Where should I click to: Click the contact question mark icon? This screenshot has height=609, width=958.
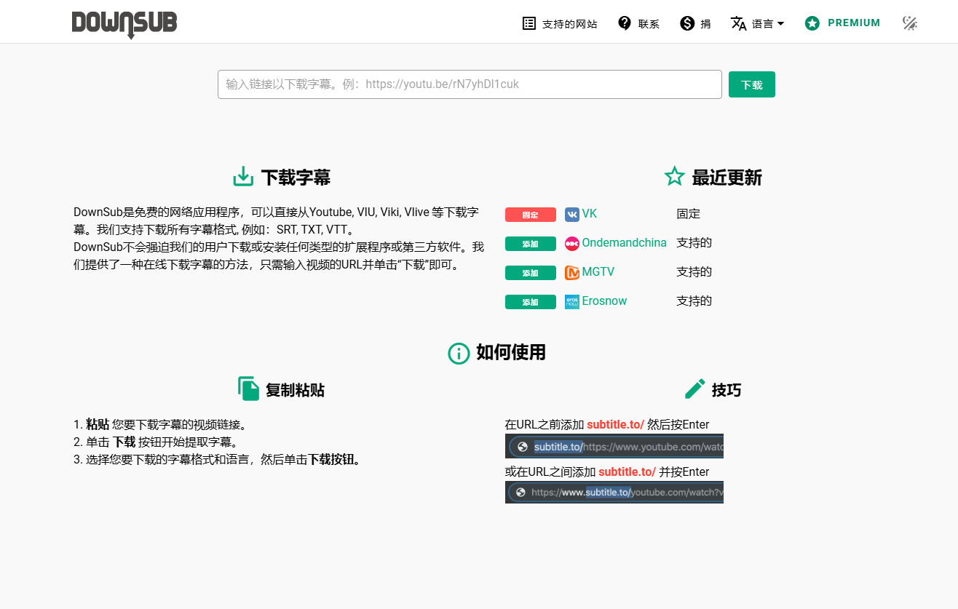[x=625, y=23]
